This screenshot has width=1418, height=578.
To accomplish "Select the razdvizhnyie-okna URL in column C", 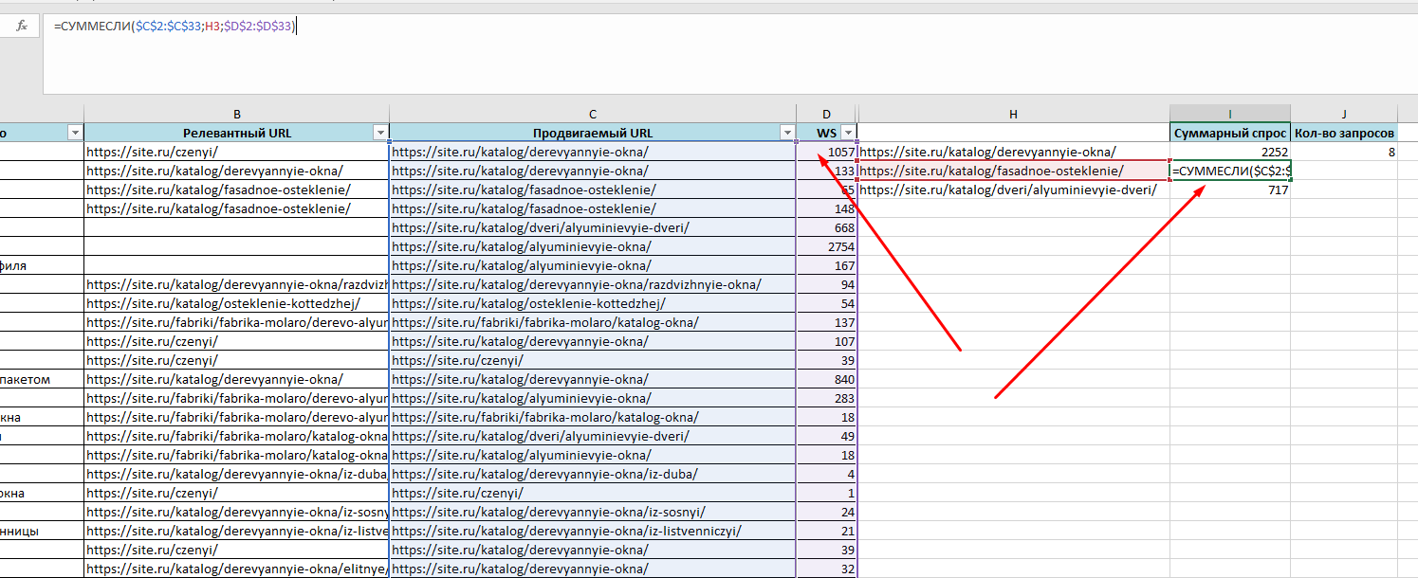I will (592, 284).
